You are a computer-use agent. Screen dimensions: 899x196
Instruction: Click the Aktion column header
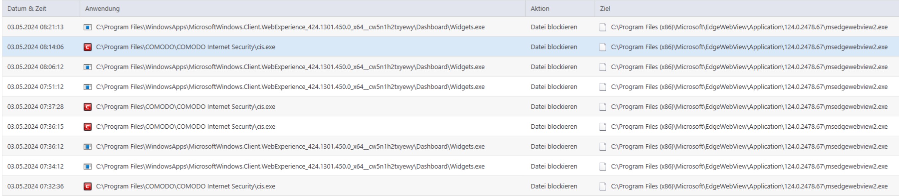(x=540, y=9)
